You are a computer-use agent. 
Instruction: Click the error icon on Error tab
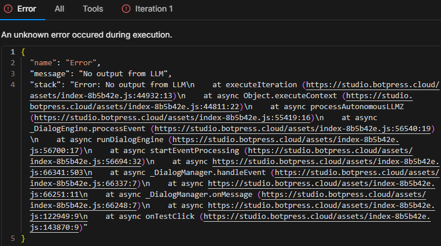click(x=9, y=9)
